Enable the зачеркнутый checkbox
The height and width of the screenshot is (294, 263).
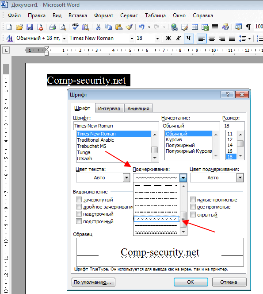(79, 199)
